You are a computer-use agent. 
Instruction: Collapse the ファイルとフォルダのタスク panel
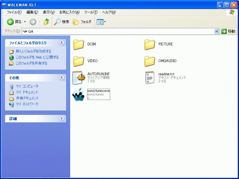pos(62,43)
